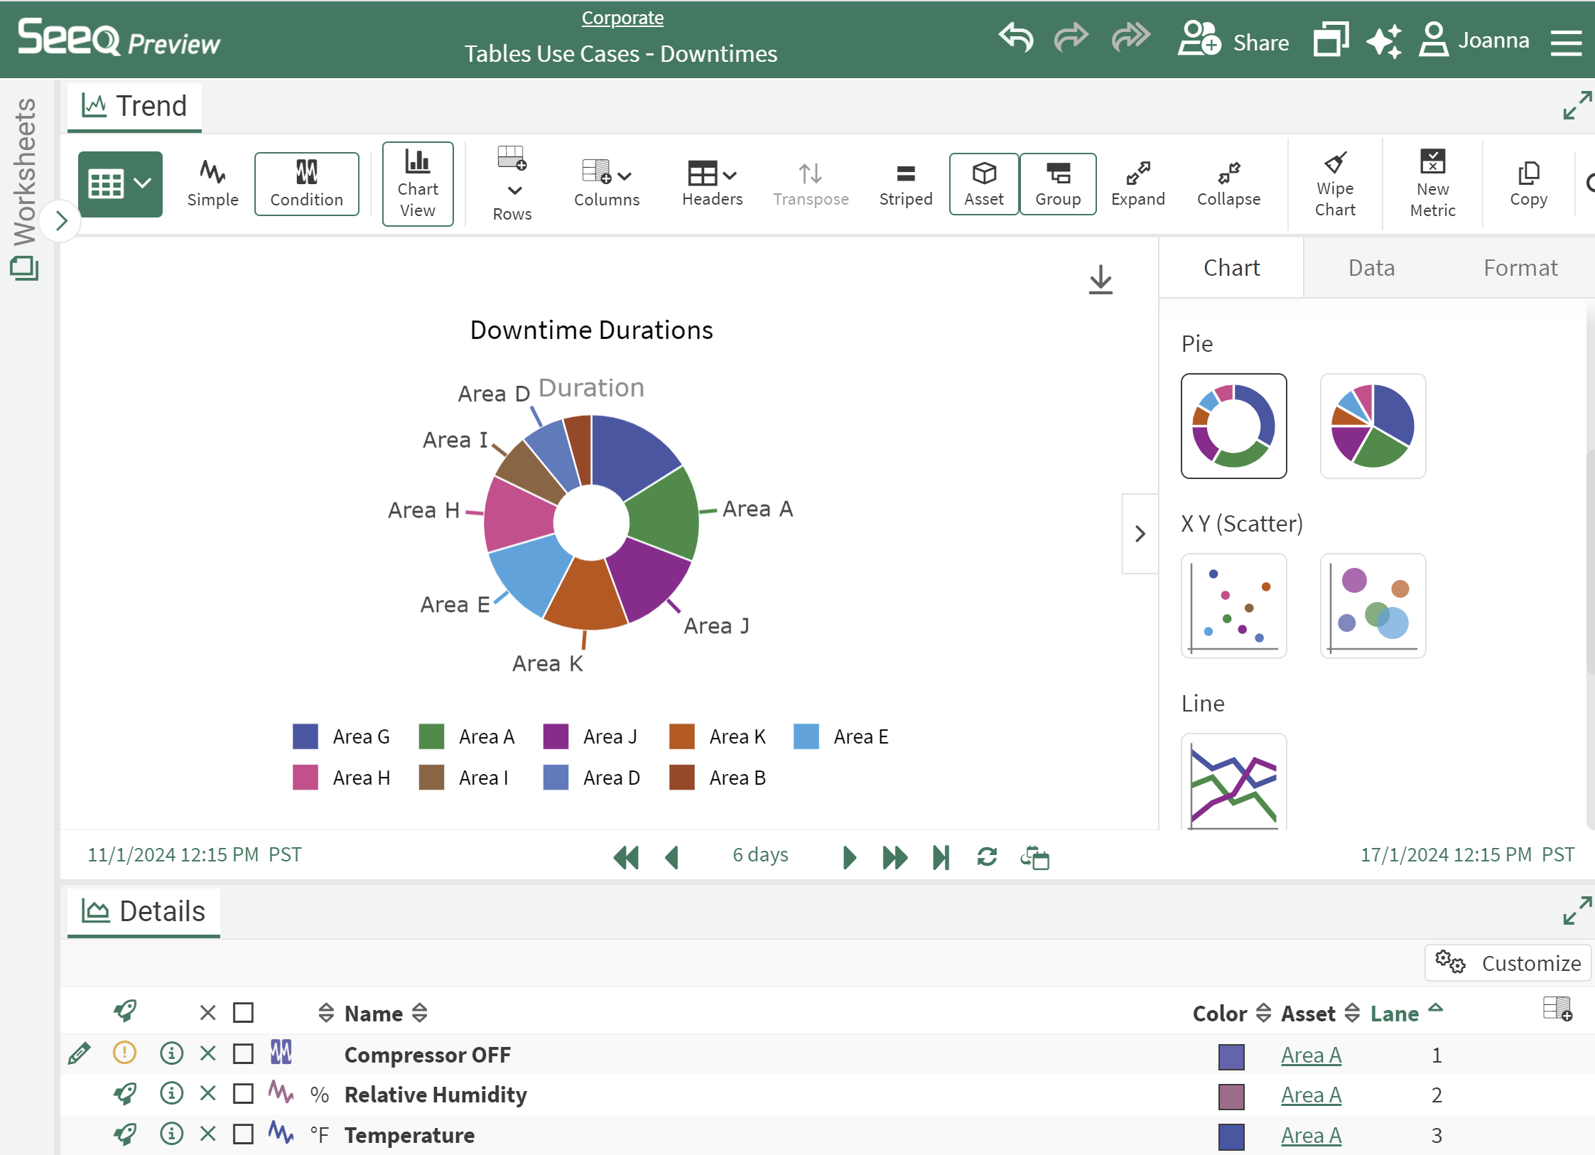Edit Compressor OFF with pencil icon
Viewport: 1595px width, 1155px height.
(x=80, y=1053)
